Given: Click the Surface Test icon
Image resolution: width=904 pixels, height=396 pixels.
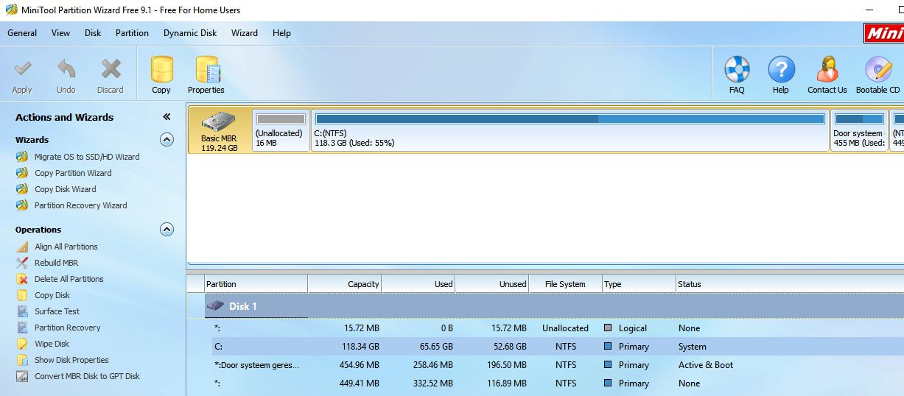Looking at the screenshot, I should 21,311.
